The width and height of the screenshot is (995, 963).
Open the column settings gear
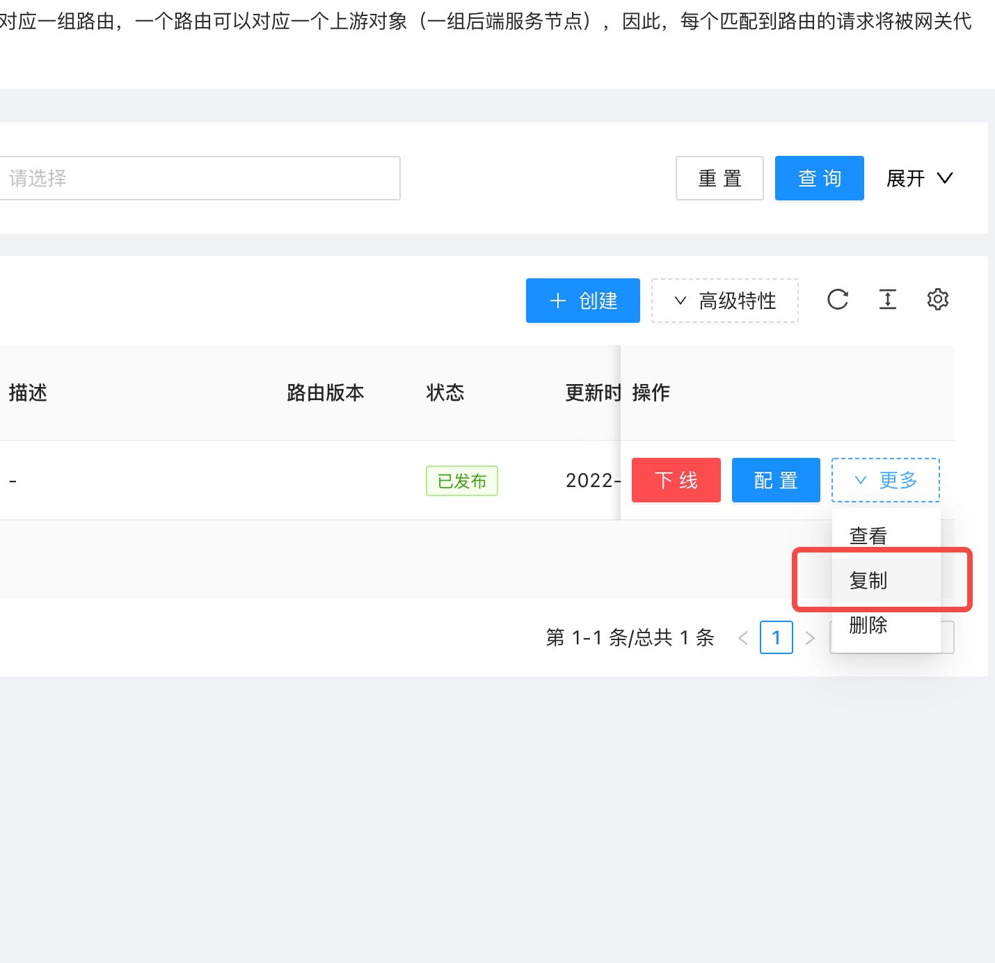pos(937,299)
